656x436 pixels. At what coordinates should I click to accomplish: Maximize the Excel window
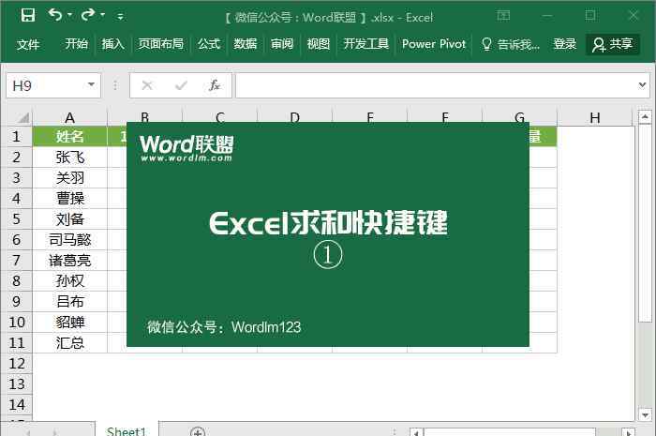pos(590,16)
